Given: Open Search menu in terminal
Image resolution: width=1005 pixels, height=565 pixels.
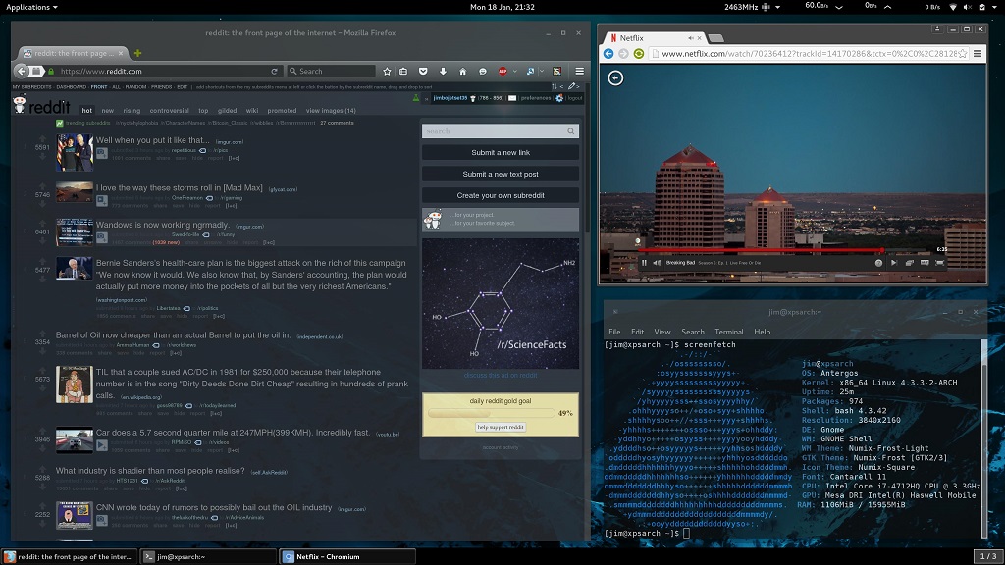Looking at the screenshot, I should (x=693, y=332).
